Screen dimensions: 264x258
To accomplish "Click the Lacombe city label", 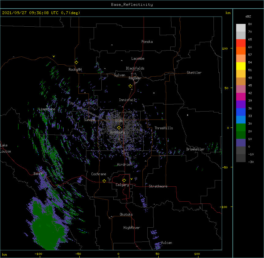I will pos(138,59).
